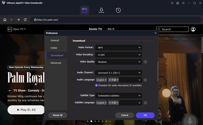Reload the page with refresh icon
This screenshot has width=203, height=125.
point(25,20)
